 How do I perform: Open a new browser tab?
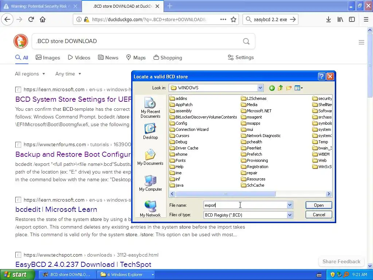pos(170,6)
